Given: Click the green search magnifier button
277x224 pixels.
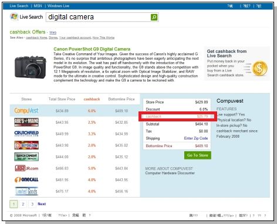Looking at the screenshot, I should [x=154, y=17].
